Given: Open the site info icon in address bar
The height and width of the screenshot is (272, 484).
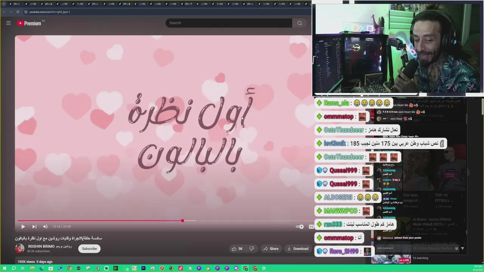Looking at the screenshot, I should click(26, 12).
